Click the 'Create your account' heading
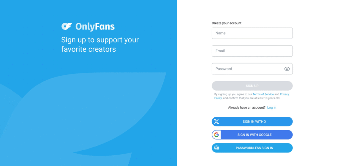The width and height of the screenshot is (344, 166). tap(226, 23)
